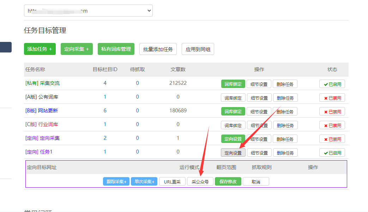Viewport: 368px width, 212px height.
Task: Click 应用到同组 button
Action: 198,49
